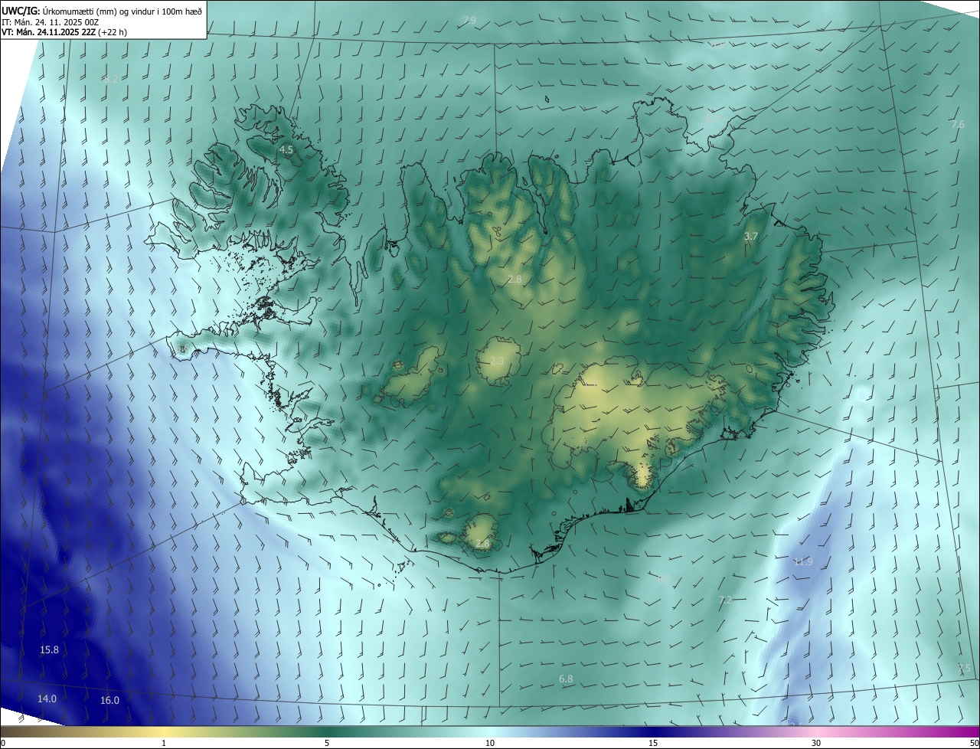Click the 15.8 value in the dark blue area

point(49,649)
